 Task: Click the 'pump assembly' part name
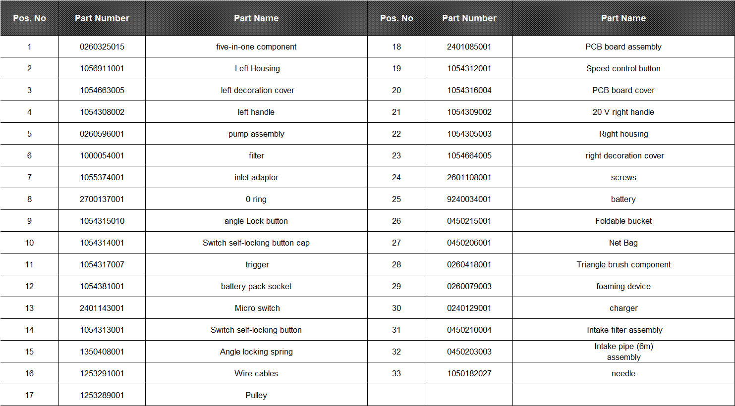coord(256,134)
